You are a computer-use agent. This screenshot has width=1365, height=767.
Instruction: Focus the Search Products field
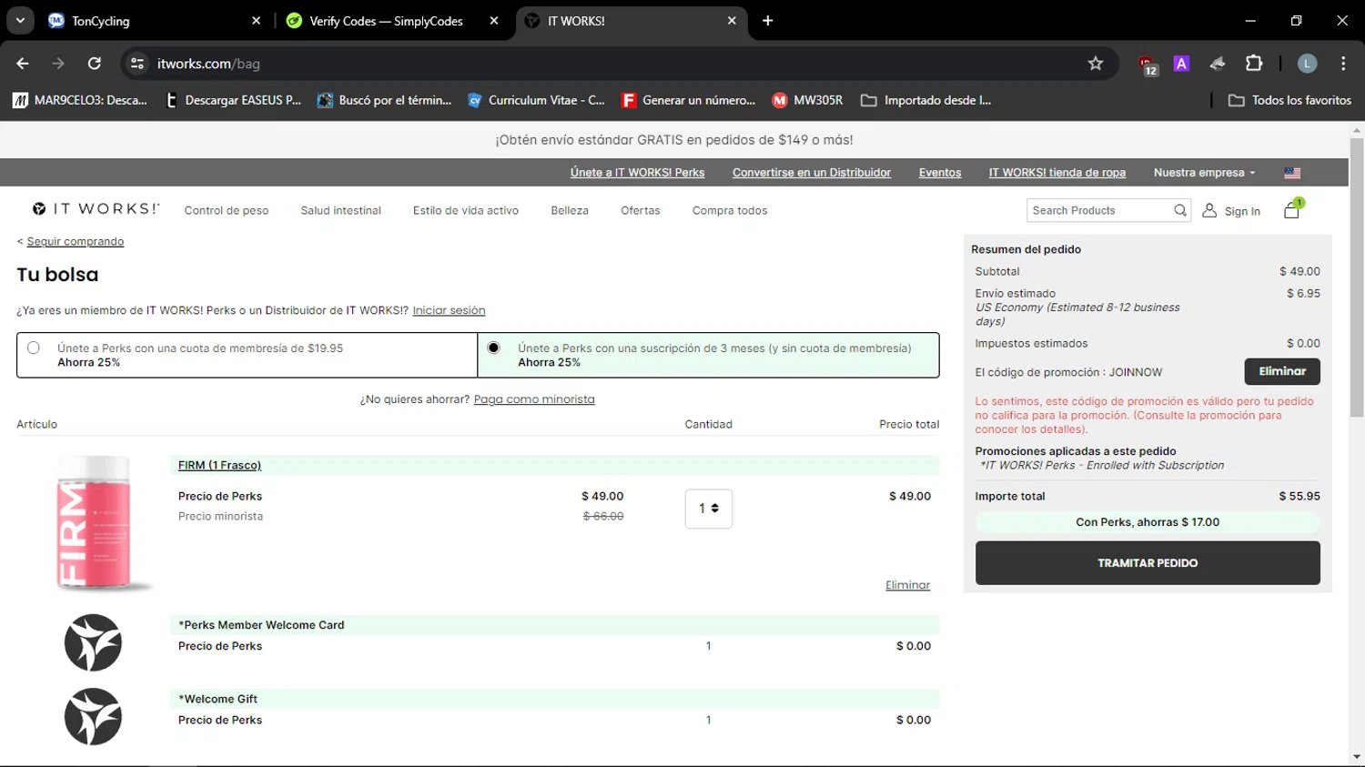tap(1099, 210)
